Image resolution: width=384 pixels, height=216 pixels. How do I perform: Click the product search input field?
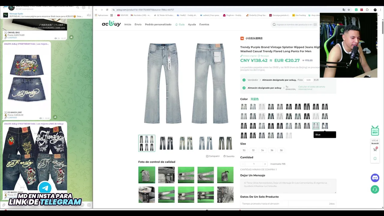294,25
